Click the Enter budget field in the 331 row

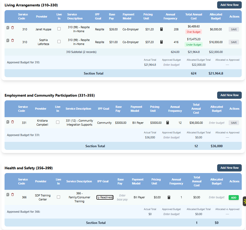point(216,123)
